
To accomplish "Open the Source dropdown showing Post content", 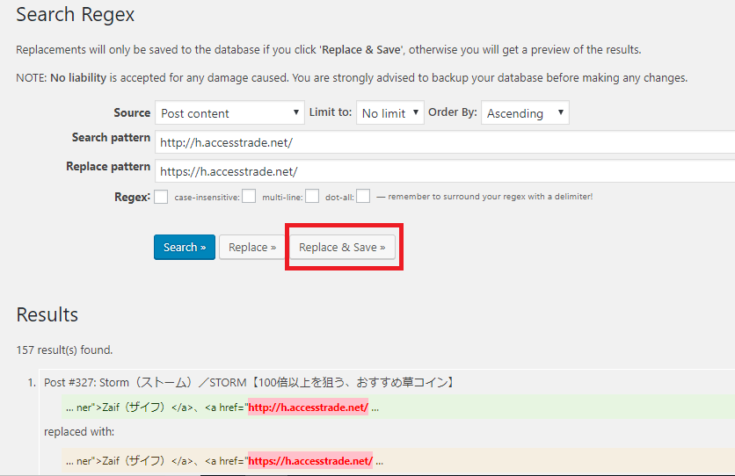I will pos(229,112).
